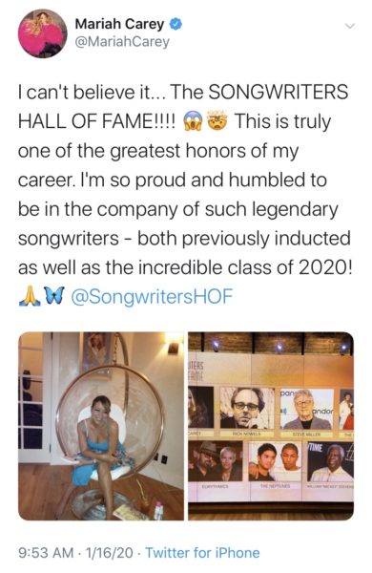The height and width of the screenshot is (573, 372).
Task: Click the praying hands emoji
Action: pyautogui.click(x=30, y=296)
